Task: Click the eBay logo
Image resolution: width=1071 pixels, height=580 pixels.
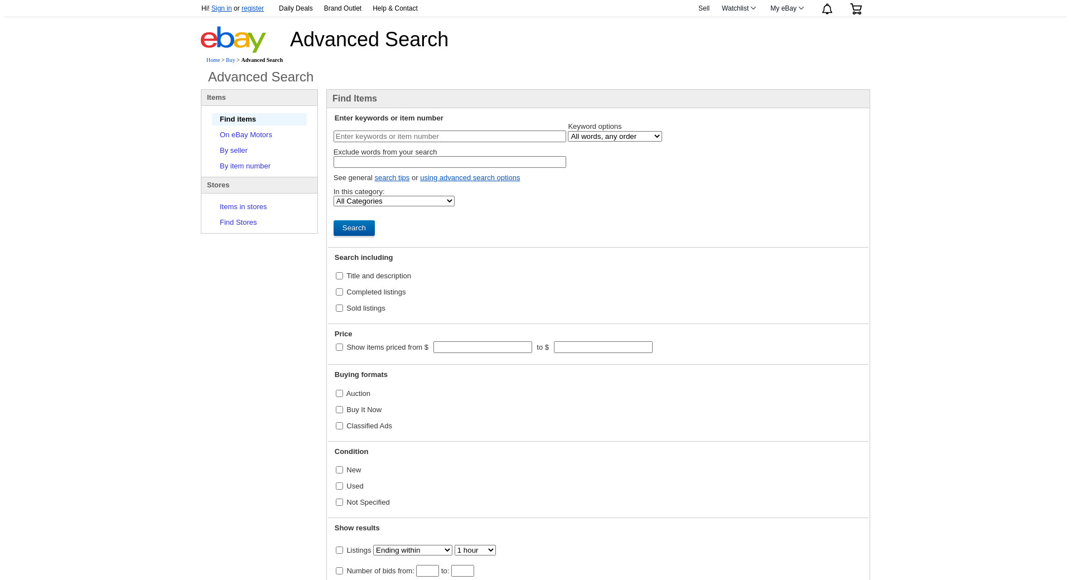Action: [x=233, y=40]
